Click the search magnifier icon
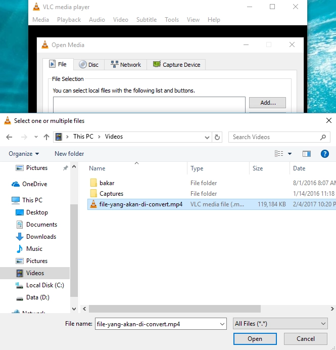Viewport: 336px width, 350px height. (323, 137)
